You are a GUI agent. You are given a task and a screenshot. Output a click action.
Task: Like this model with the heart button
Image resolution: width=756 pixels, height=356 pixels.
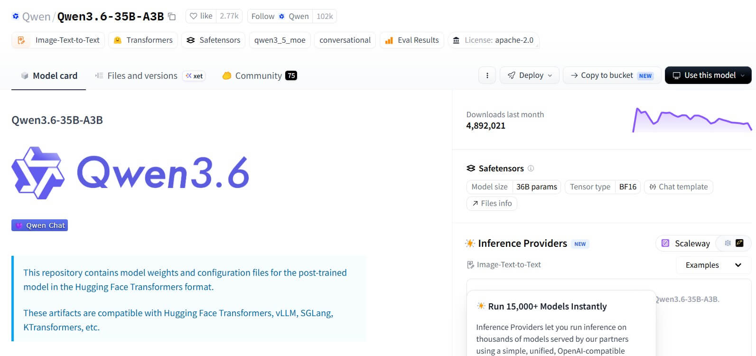[x=201, y=16]
